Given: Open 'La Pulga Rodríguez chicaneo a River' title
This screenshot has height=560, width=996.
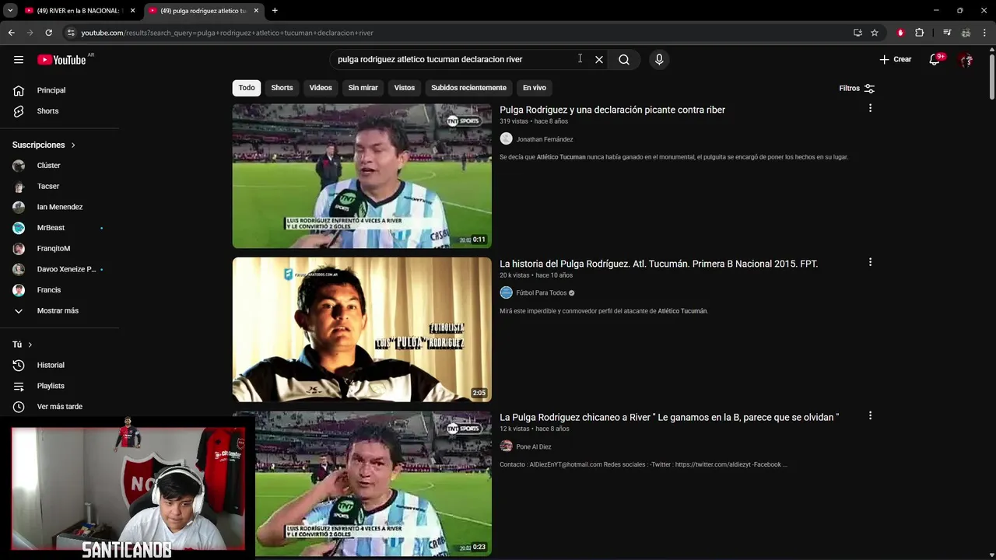Looking at the screenshot, I should pos(669,418).
